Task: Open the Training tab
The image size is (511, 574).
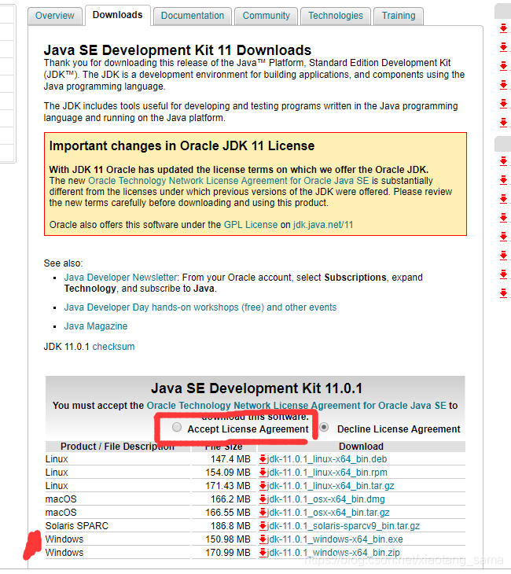Action: click(399, 16)
